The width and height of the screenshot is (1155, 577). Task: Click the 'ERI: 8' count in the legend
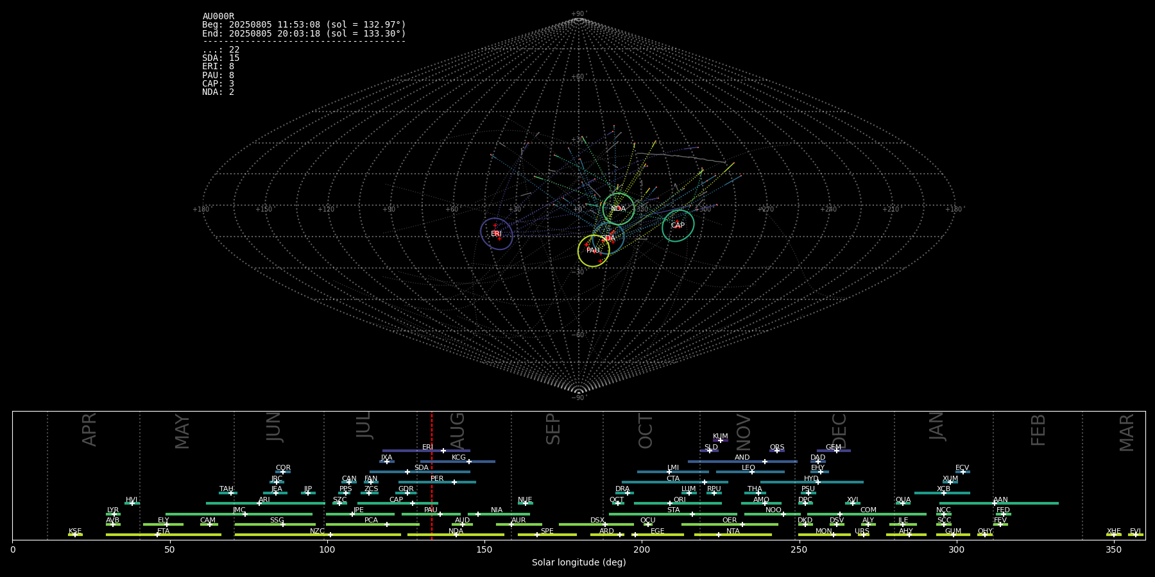(x=218, y=67)
